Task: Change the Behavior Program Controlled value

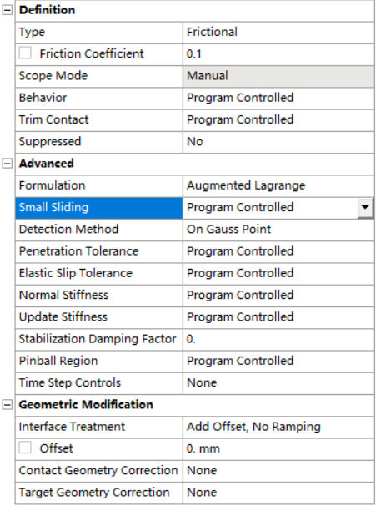Action: coord(278,98)
